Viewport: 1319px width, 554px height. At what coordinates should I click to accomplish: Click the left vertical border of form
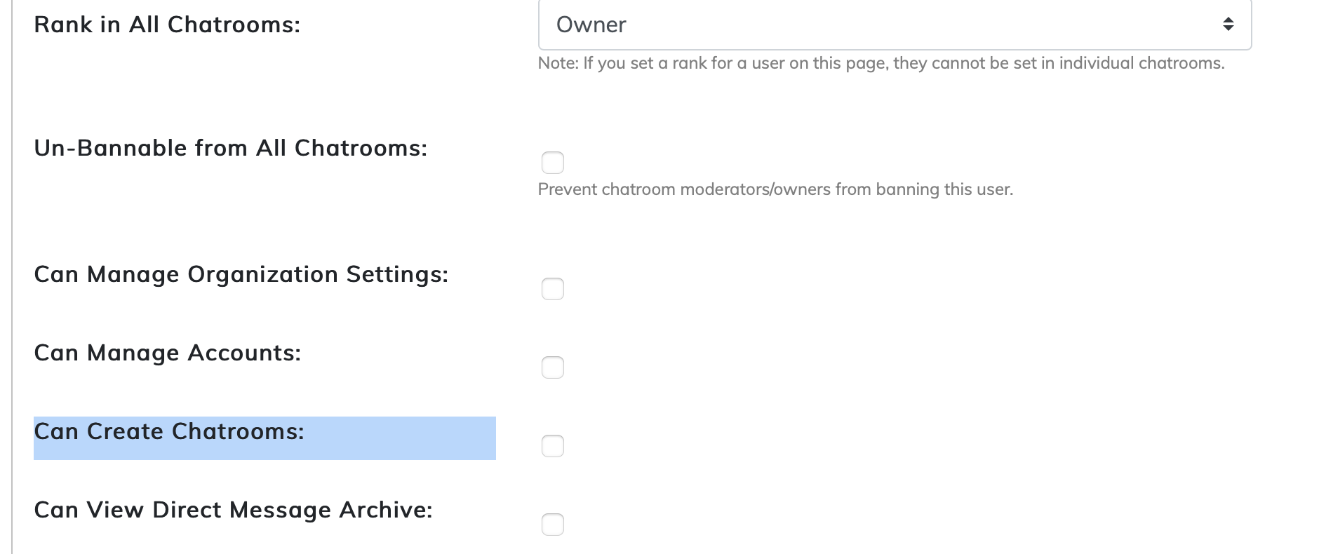pos(12,281)
